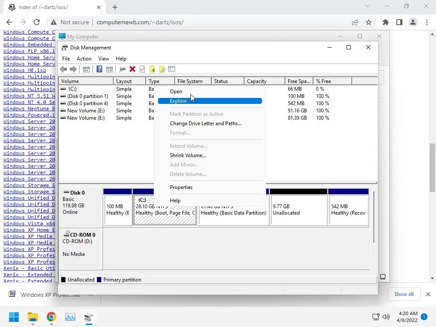
Task: Open Chrome side panel icon
Action: pos(399,22)
